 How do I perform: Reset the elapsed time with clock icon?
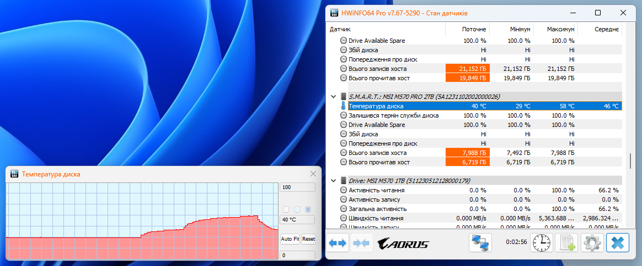pyautogui.click(x=542, y=243)
